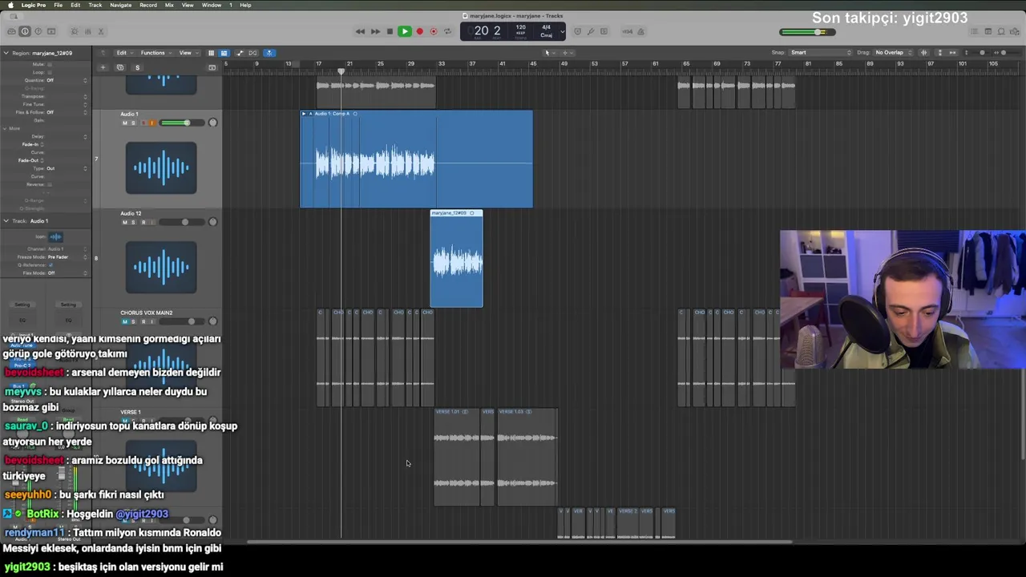Open the Window menu
The width and height of the screenshot is (1026, 577).
(x=212, y=5)
